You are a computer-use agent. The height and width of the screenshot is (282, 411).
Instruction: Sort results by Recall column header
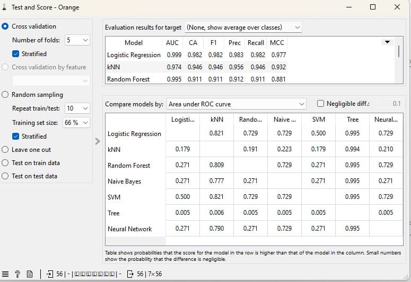click(x=256, y=43)
